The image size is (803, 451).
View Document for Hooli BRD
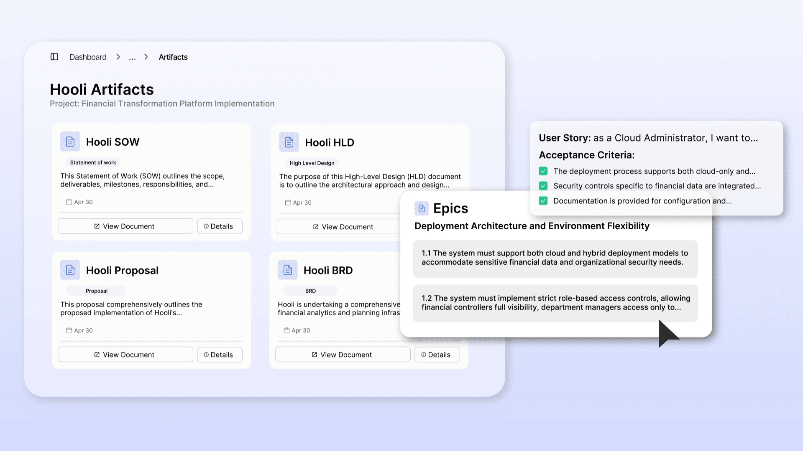(343, 355)
